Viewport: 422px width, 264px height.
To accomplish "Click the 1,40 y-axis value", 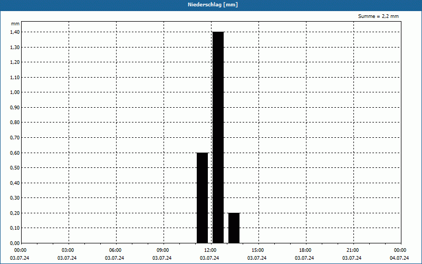I will point(15,32).
